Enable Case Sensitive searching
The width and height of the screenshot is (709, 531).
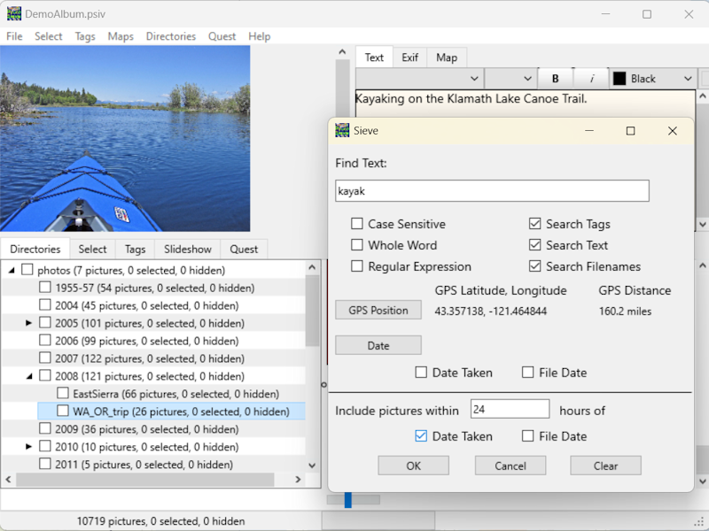358,224
